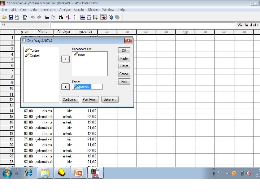Remove Factor variable with left arrow button
The width and height of the screenshot is (260, 195).
pos(65,87)
